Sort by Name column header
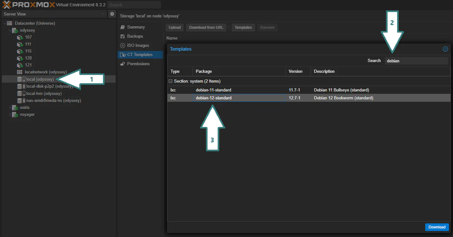 click(172, 38)
